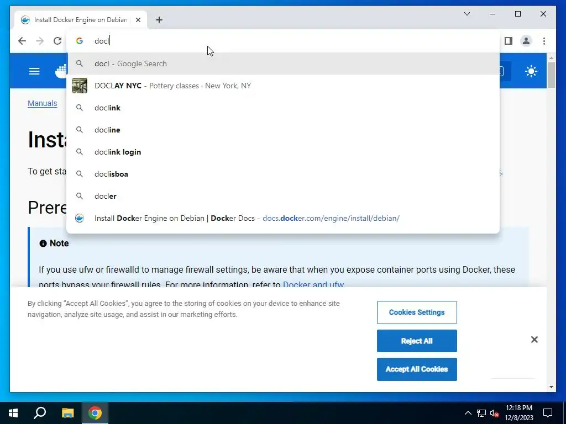Open File Explorer from taskbar
This screenshot has width=566, height=424.
click(67, 413)
